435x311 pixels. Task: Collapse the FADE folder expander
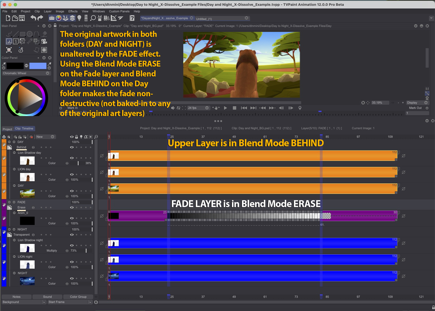pyautogui.click(x=9, y=202)
